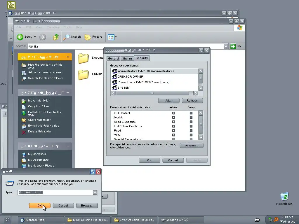299x224 pixels.
Task: Open My Computer from Other Places
Action: click(37, 154)
